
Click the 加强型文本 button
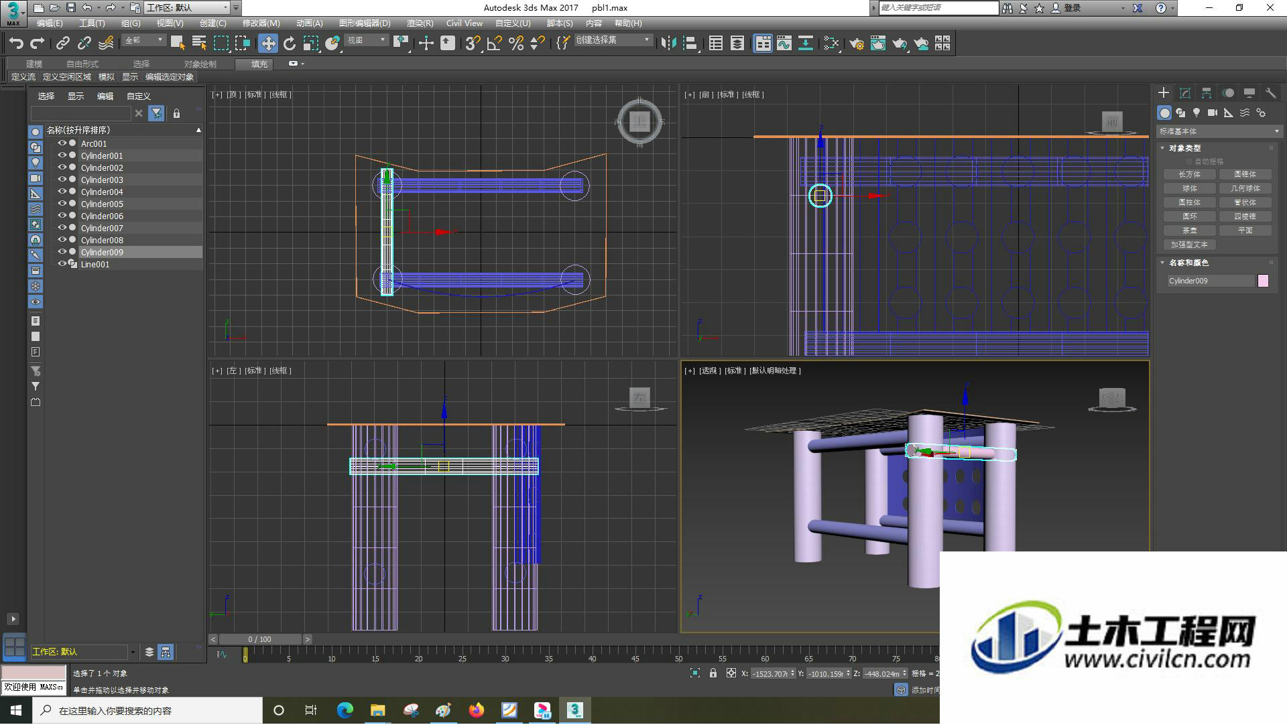(1190, 245)
